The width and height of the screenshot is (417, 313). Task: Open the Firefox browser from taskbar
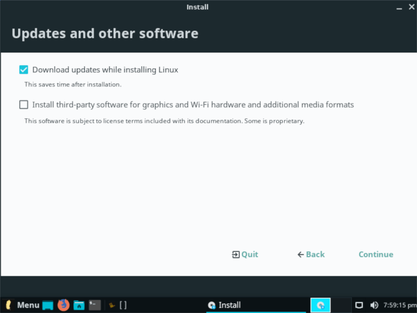tap(64, 305)
